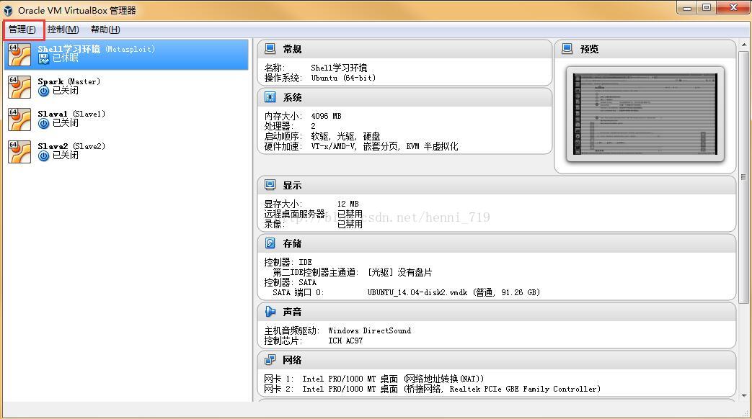Click the VM preview thumbnail

click(x=645, y=114)
